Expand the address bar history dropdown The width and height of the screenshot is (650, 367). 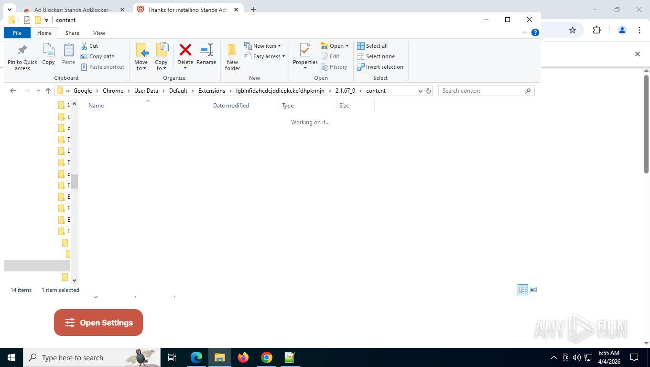pyautogui.click(x=421, y=91)
